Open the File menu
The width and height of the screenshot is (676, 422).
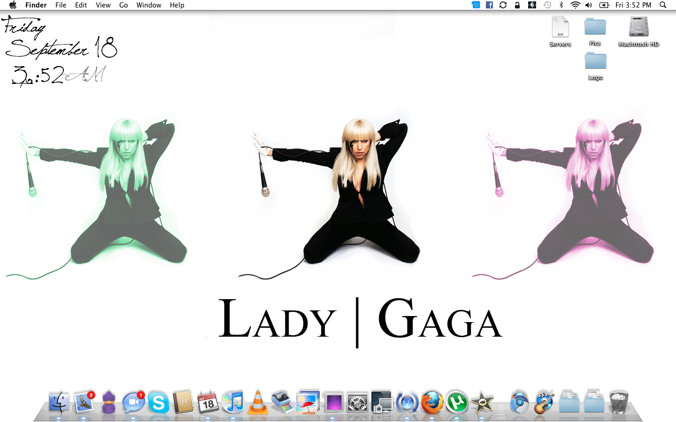pyautogui.click(x=61, y=5)
